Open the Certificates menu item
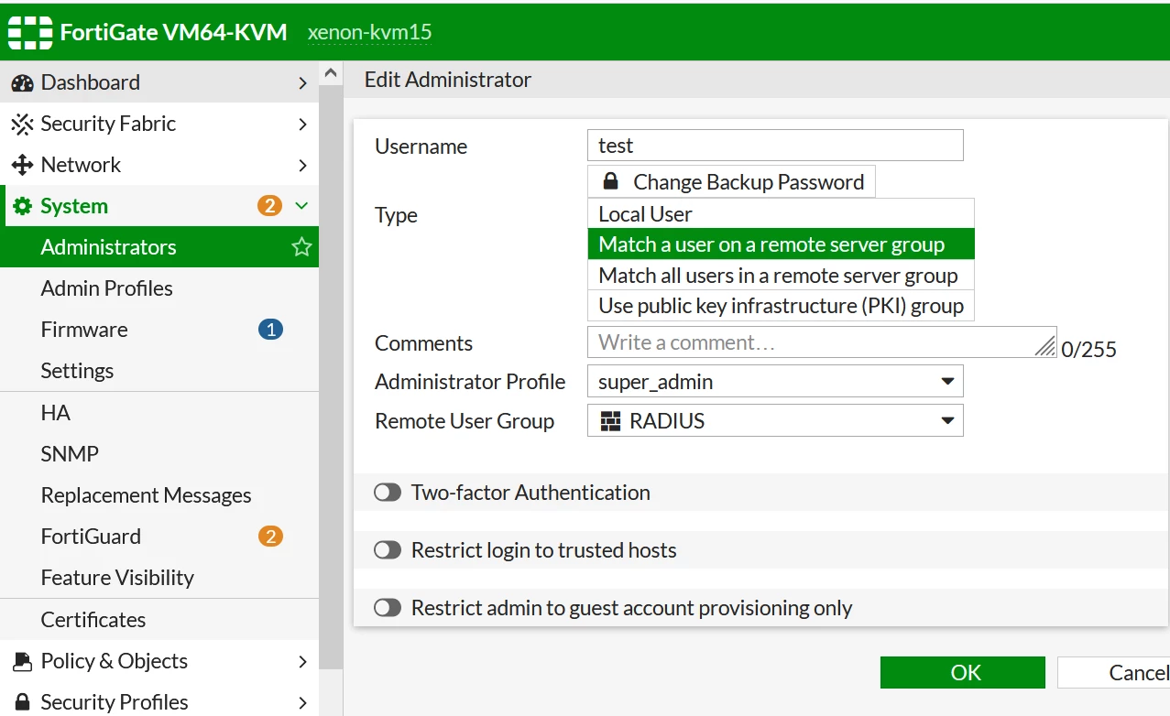 tap(159, 620)
